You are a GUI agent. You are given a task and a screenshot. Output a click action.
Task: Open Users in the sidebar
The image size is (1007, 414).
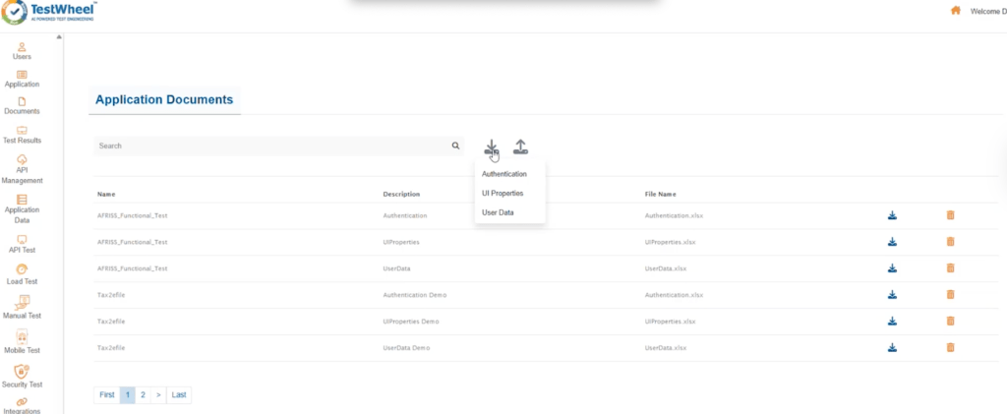click(x=22, y=51)
